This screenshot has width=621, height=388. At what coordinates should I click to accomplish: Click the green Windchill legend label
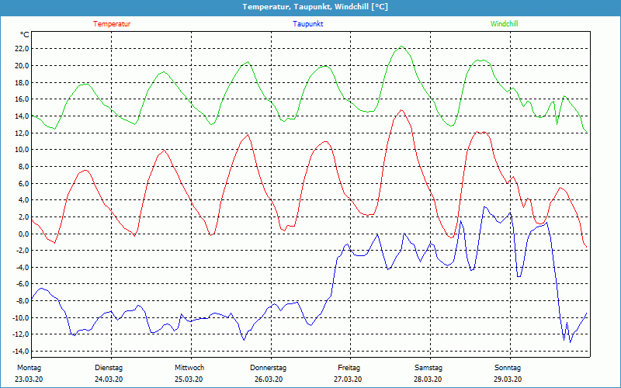coord(504,24)
